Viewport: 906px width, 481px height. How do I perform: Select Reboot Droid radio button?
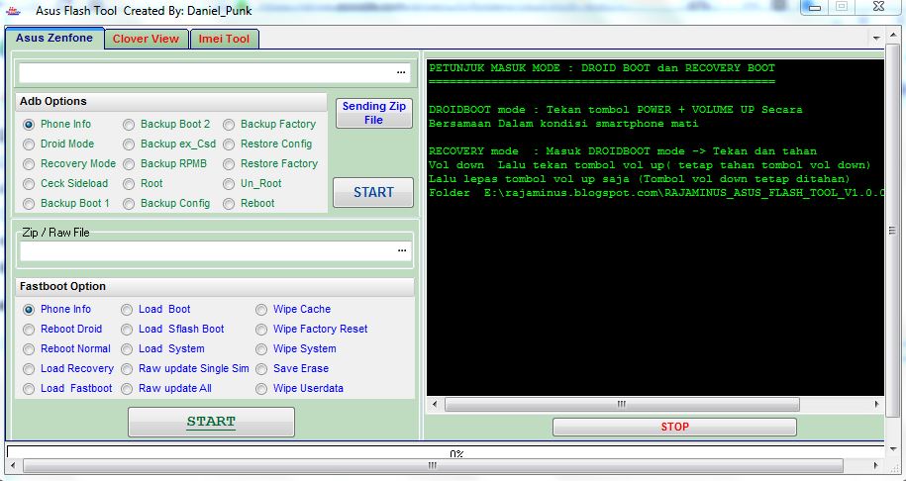(x=29, y=330)
